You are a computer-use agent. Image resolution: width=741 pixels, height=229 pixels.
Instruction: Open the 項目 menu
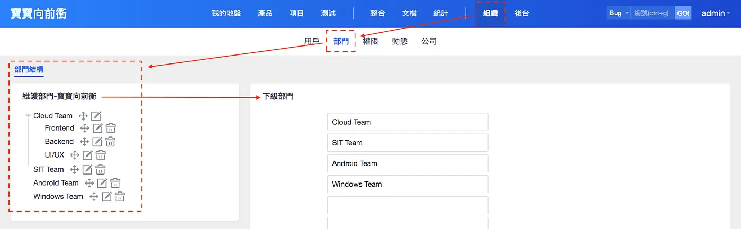(x=297, y=13)
